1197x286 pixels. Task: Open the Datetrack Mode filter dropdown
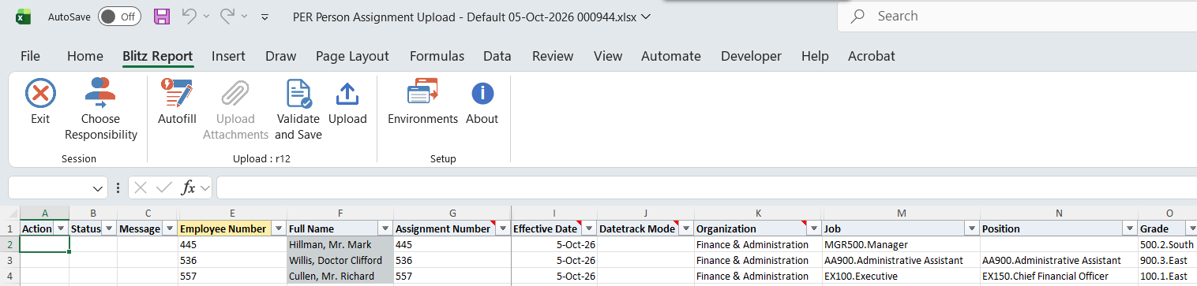point(685,228)
